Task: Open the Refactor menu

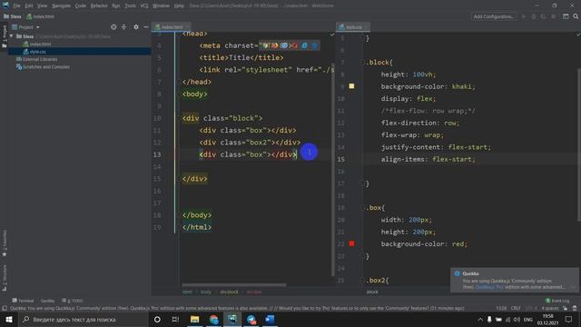Action: coord(99,5)
